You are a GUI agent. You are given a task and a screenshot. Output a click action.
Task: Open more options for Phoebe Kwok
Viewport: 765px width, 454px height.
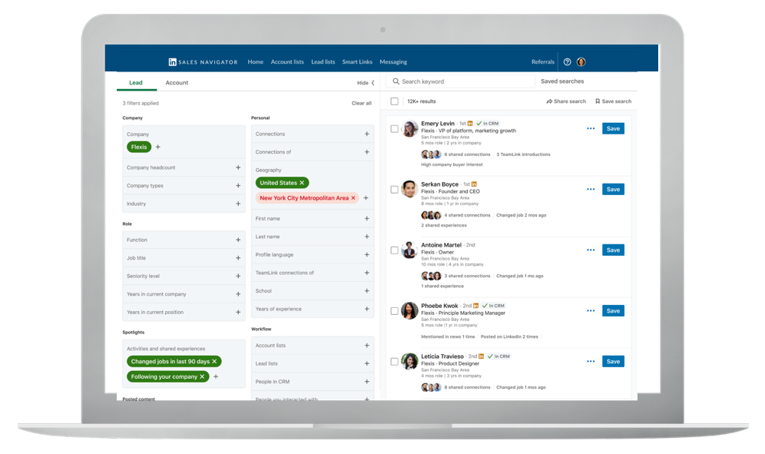(x=591, y=311)
